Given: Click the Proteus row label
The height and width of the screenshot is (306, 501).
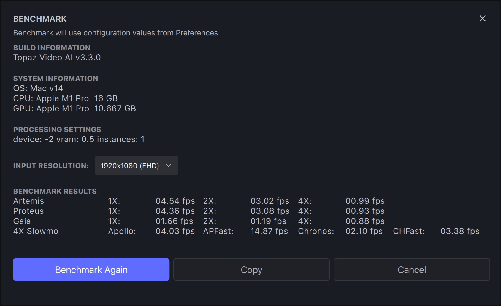Looking at the screenshot, I should click(x=28, y=211).
